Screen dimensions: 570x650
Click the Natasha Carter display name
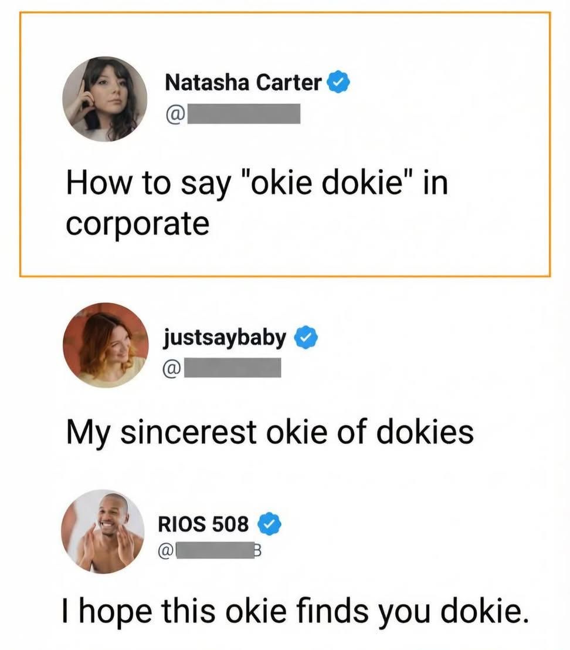(243, 83)
